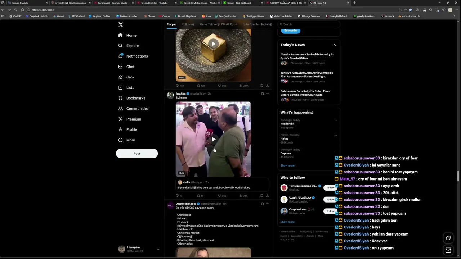
Task: Like İbrahim's post with 962 likes
Action: tap(222, 196)
